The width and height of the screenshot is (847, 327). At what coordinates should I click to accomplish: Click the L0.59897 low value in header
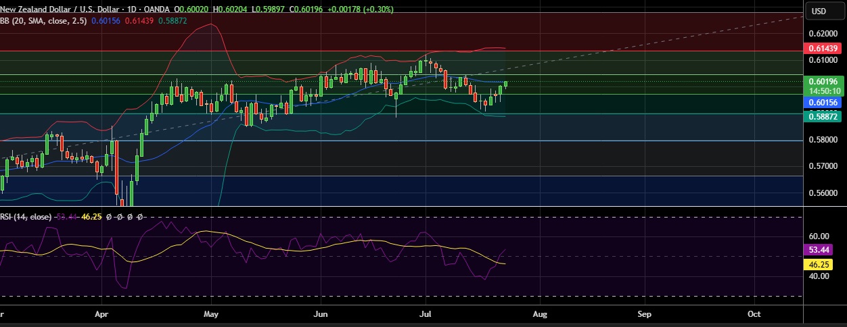[x=269, y=9]
